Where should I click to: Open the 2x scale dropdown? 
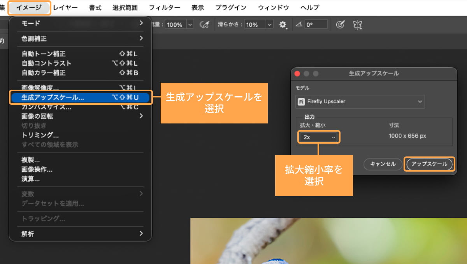318,137
